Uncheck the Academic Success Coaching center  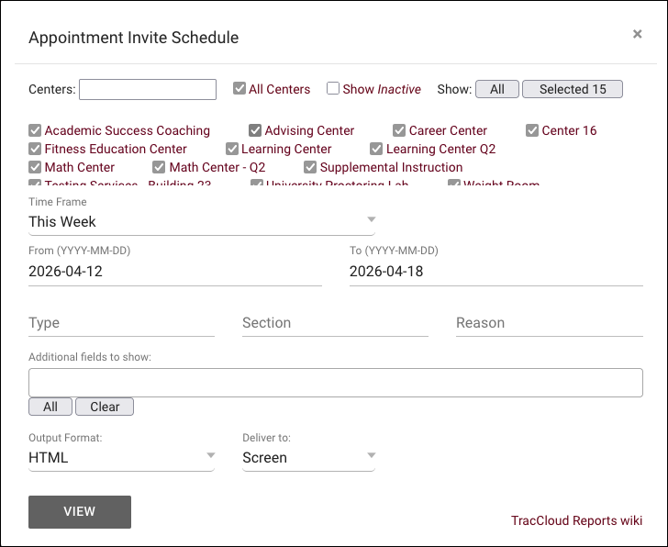point(35,130)
